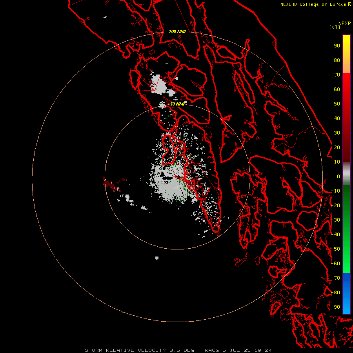This screenshot has height=353, width=353.
Task: Click the 70 value on the velocity scale
Action: pyautogui.click(x=337, y=75)
